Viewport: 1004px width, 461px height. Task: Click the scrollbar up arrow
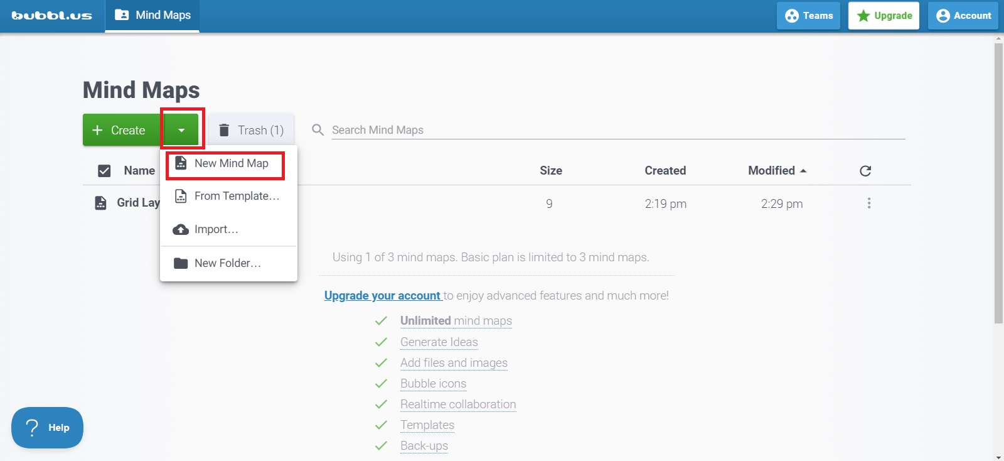pos(998,38)
